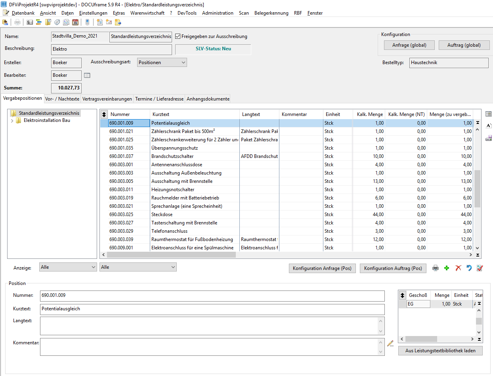Print positions using printer icon below table
This screenshot has width=493, height=376.
point(436,268)
